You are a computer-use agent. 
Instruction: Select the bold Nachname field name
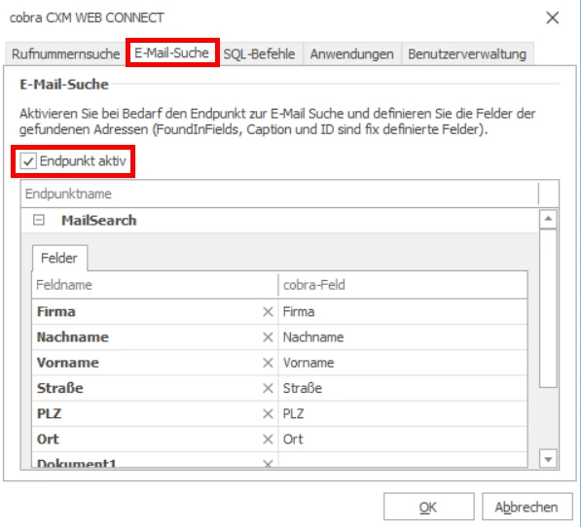tap(73, 337)
